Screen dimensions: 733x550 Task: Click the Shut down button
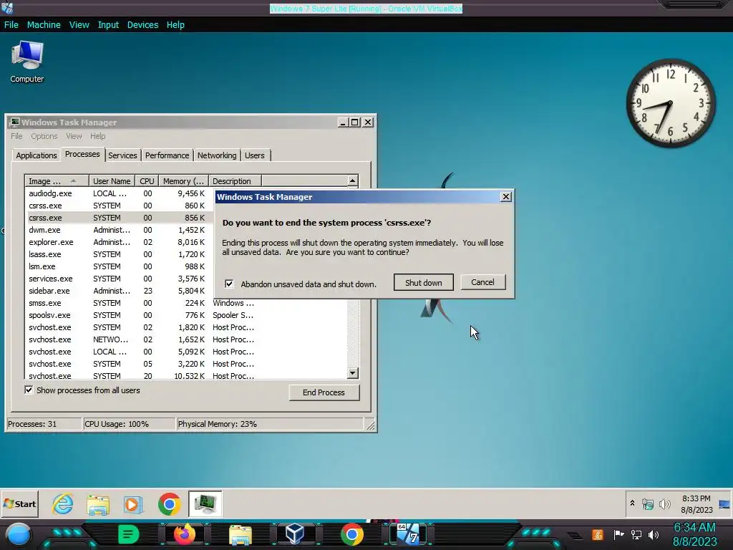pyautogui.click(x=424, y=282)
